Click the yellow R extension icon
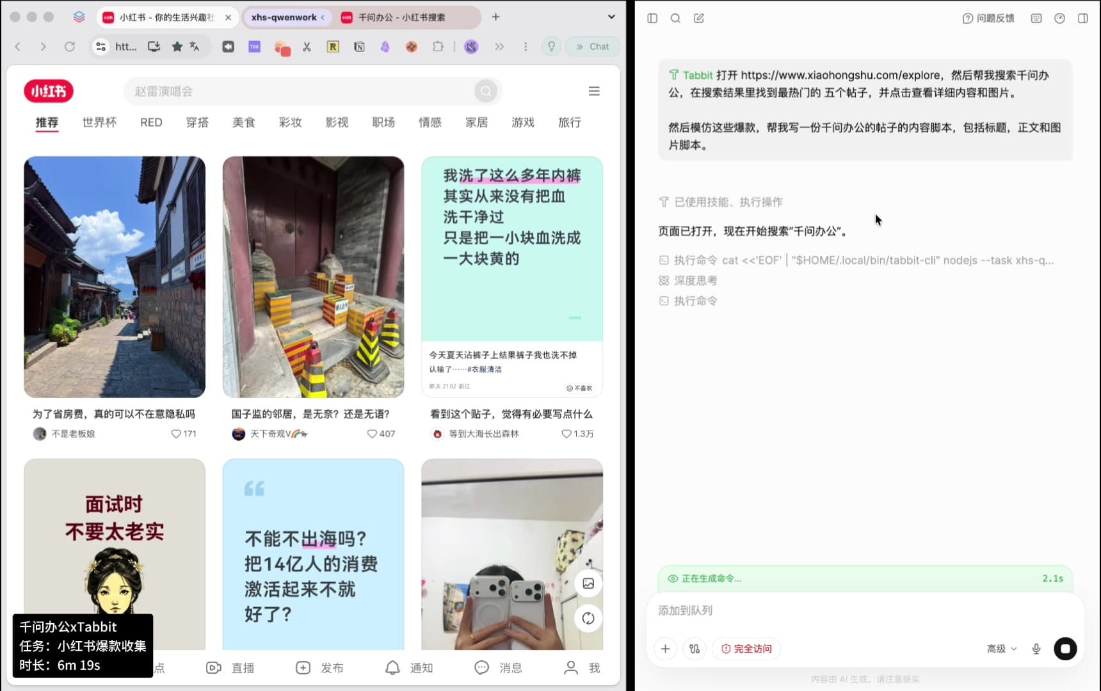This screenshot has height=691, width=1101. pyautogui.click(x=333, y=47)
